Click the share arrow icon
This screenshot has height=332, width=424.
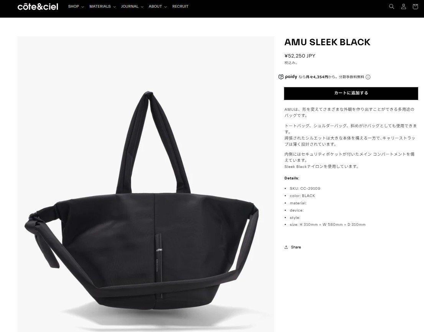[x=286, y=247]
